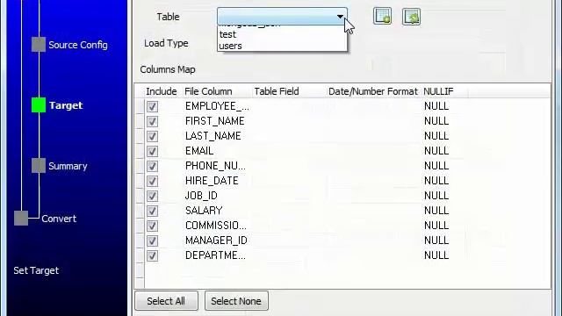Select the EMAIL file column cell

point(199,151)
